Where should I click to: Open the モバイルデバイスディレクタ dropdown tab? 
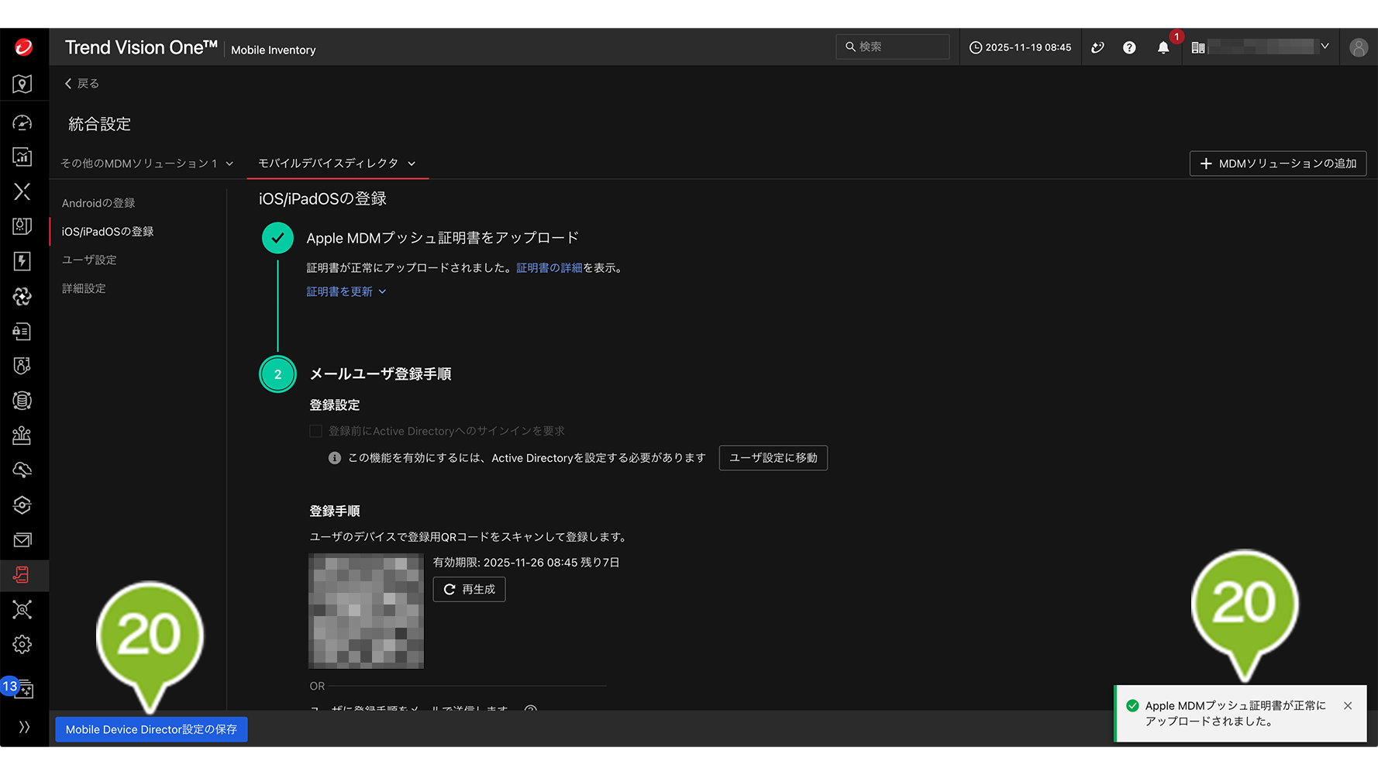tap(336, 164)
